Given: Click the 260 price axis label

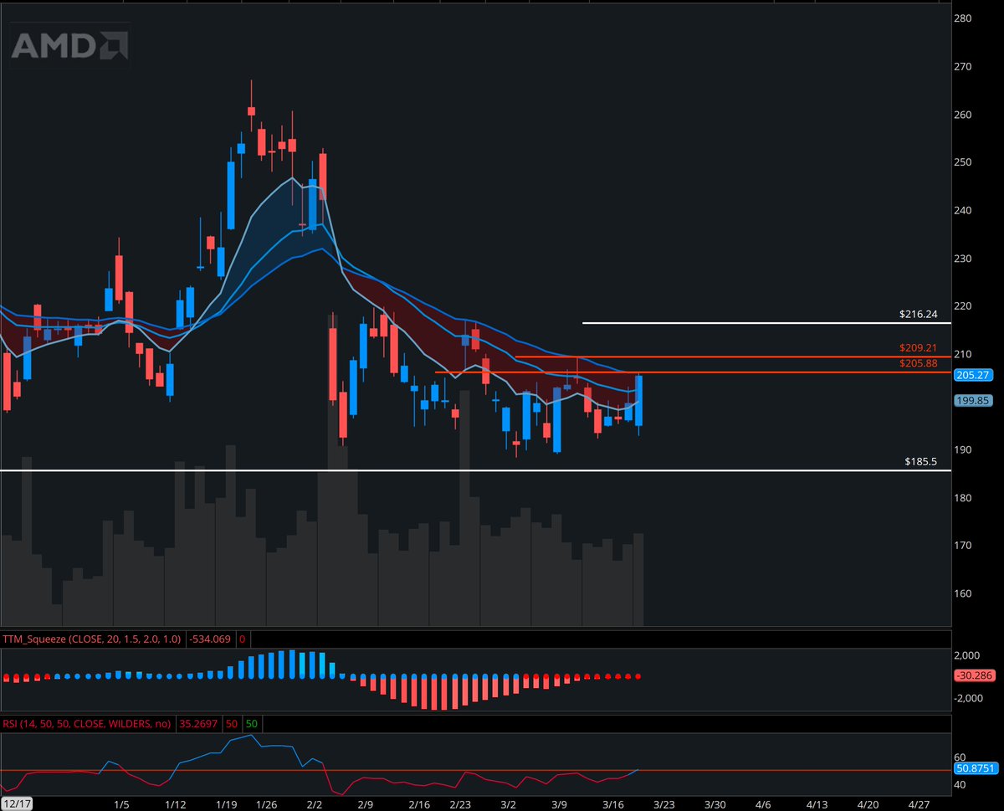Looking at the screenshot, I should coord(962,115).
